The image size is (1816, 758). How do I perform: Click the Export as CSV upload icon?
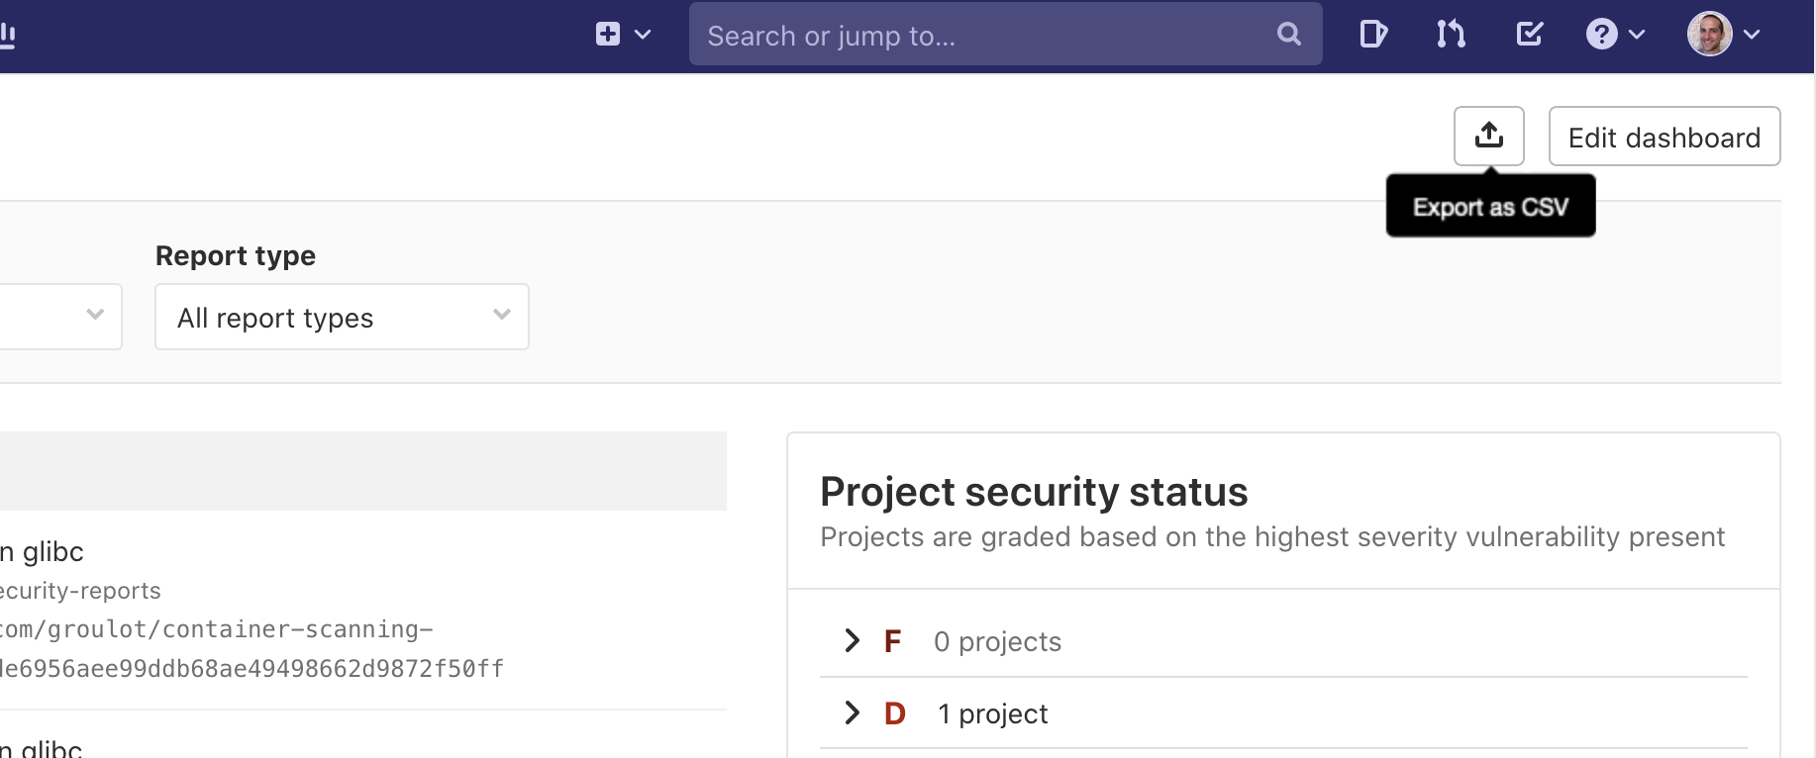(x=1489, y=136)
